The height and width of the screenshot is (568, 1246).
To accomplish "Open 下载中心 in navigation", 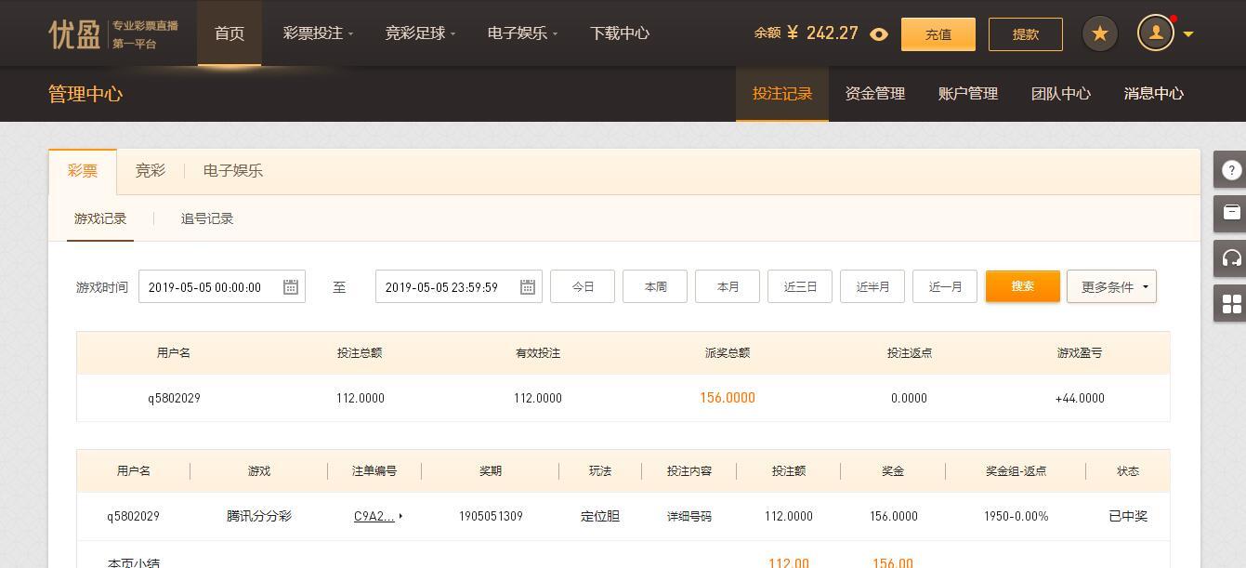I will pyautogui.click(x=620, y=33).
